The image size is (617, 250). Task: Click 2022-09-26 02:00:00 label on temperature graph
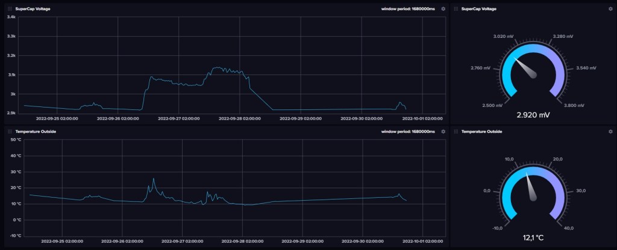[x=122, y=241]
